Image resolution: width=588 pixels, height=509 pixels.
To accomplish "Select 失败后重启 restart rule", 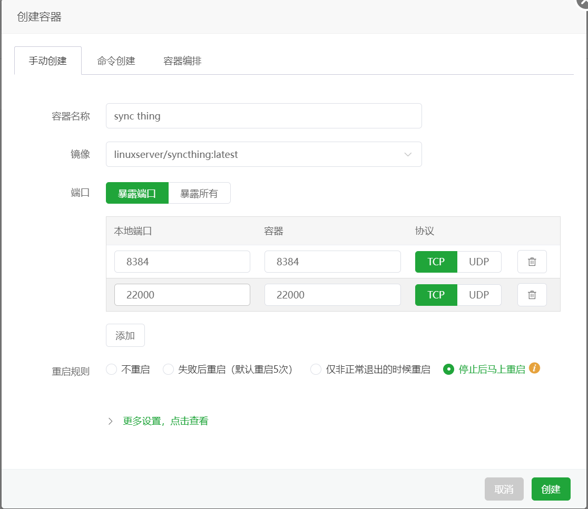I will (x=169, y=370).
